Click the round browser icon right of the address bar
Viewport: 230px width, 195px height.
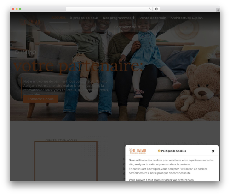point(156,9)
